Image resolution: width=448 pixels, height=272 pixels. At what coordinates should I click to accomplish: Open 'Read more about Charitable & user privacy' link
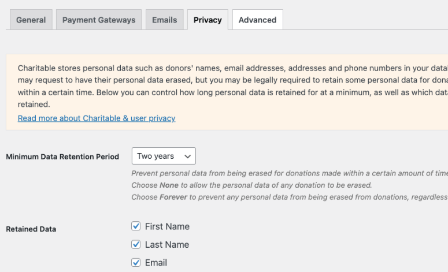point(97,118)
